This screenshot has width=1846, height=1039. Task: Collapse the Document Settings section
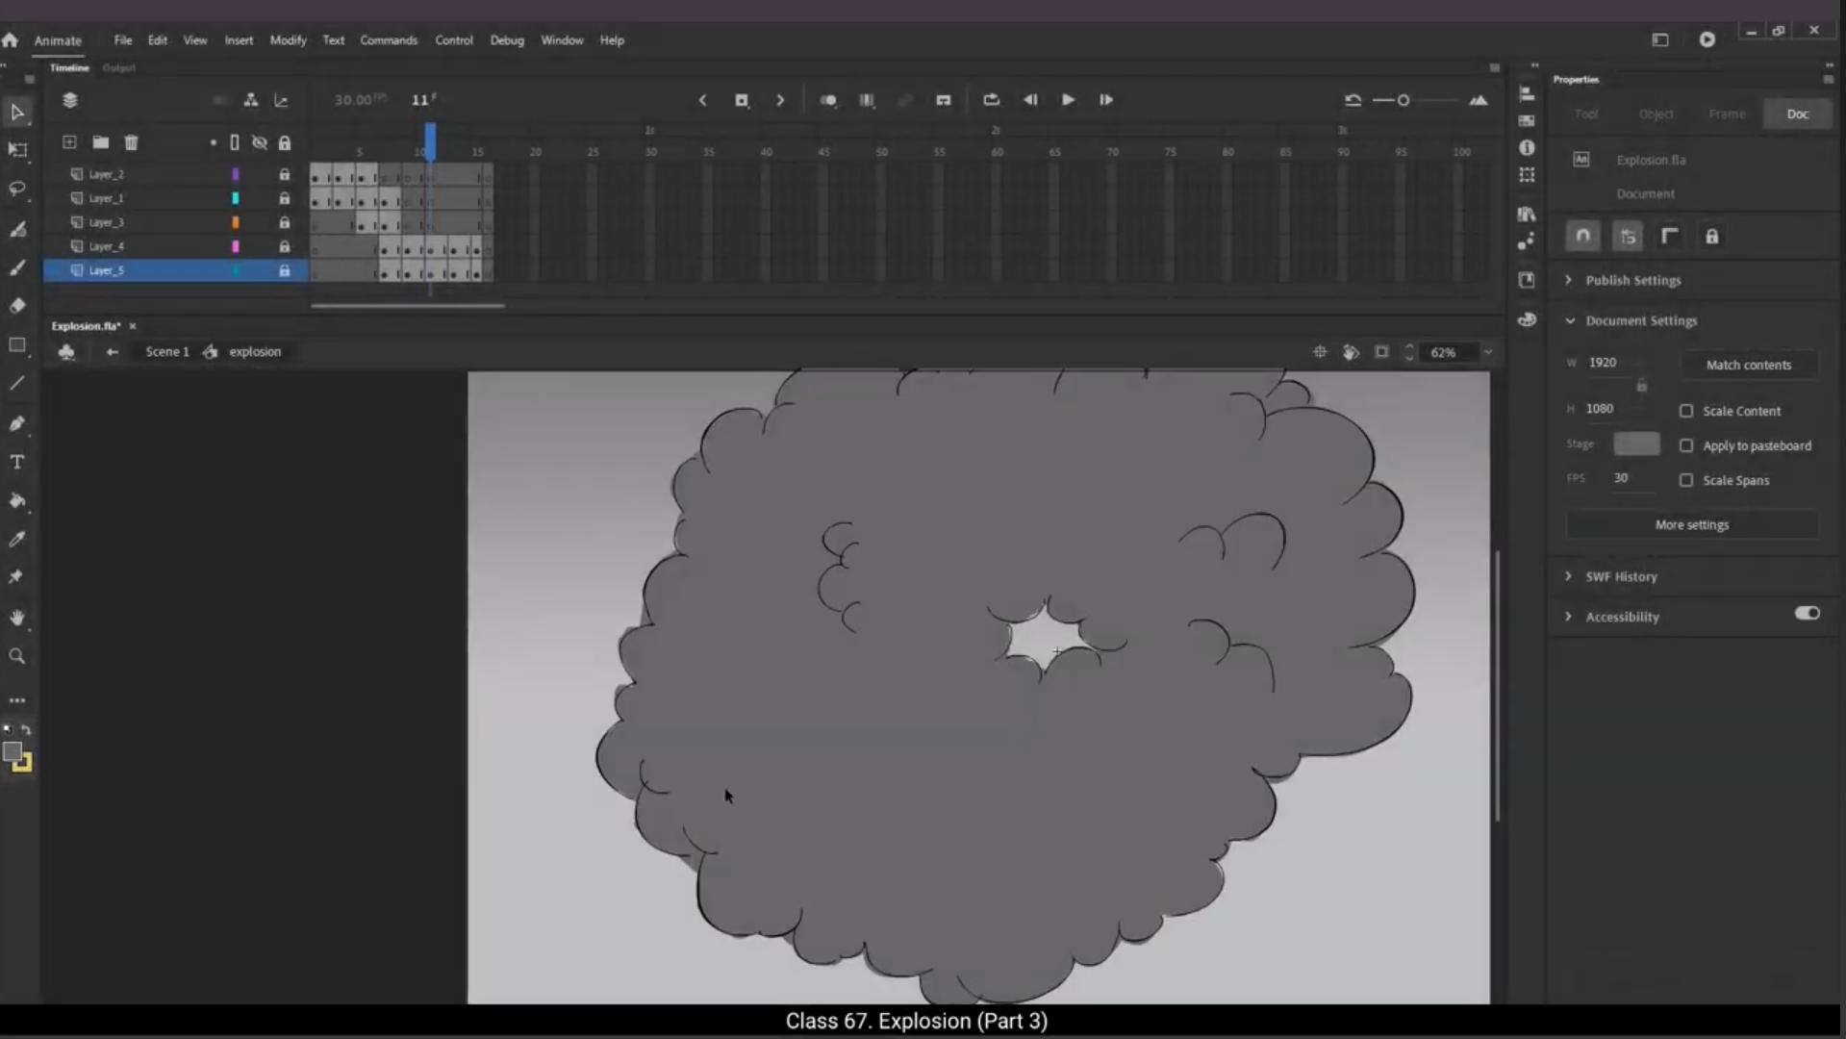(x=1570, y=320)
